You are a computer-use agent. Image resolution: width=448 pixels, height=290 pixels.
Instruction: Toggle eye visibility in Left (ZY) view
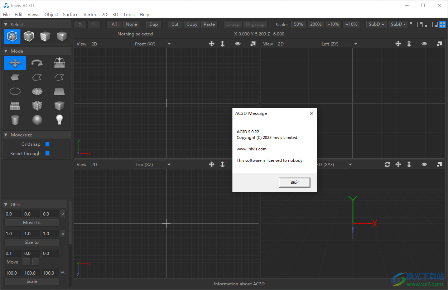pyautogui.click(x=424, y=44)
